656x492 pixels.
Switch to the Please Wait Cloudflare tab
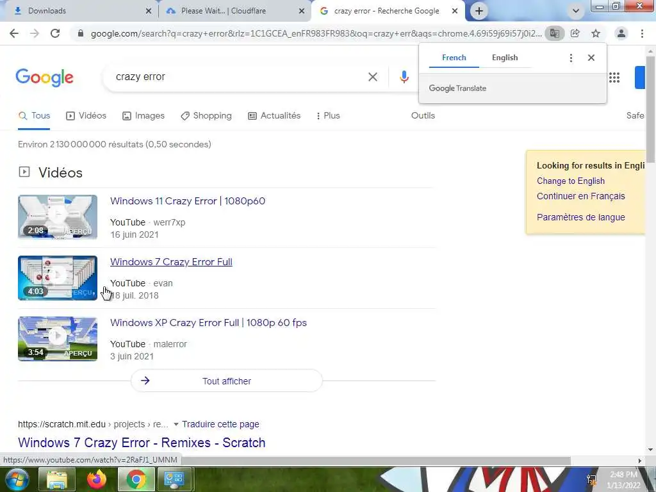pyautogui.click(x=234, y=11)
